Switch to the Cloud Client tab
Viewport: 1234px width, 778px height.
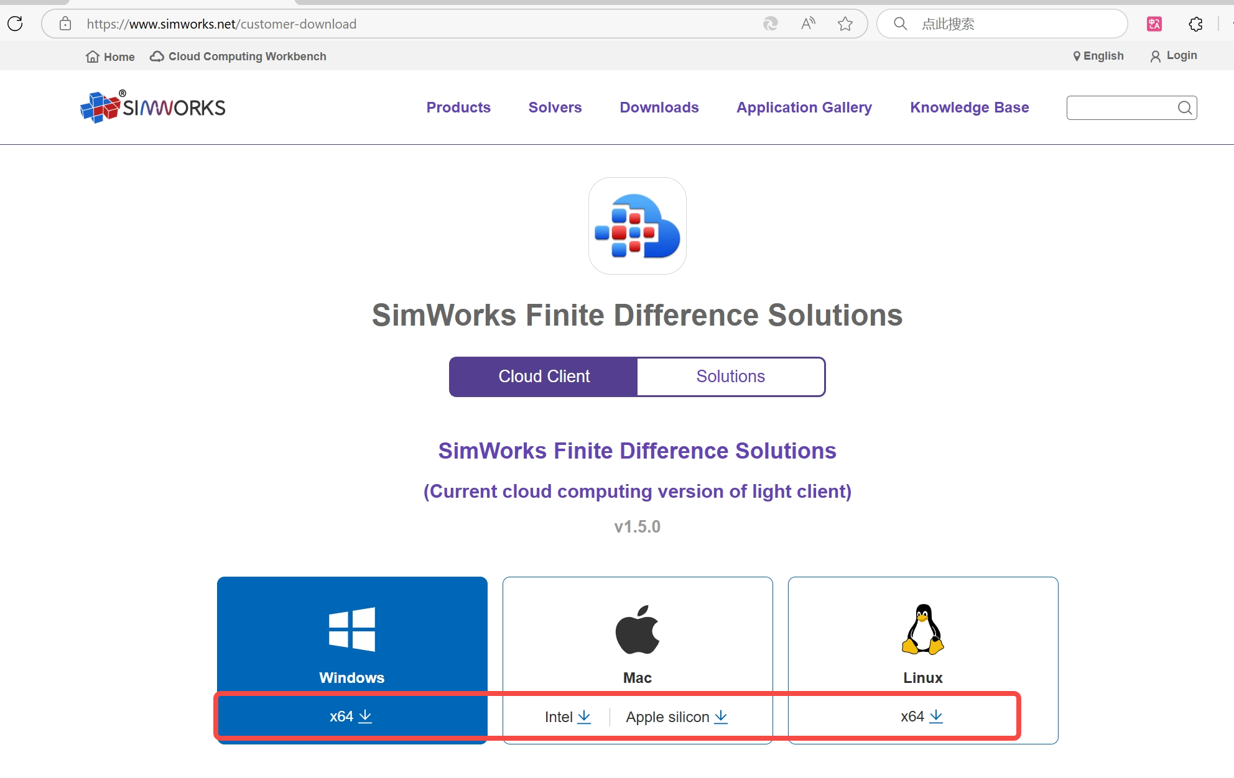pyautogui.click(x=544, y=377)
